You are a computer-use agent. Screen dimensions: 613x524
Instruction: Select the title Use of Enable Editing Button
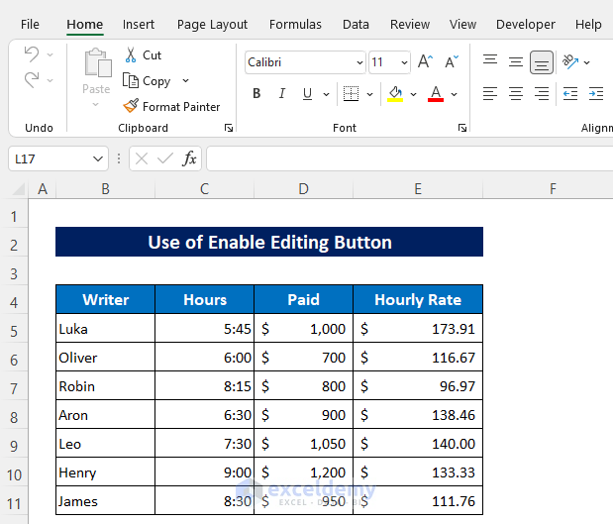pyautogui.click(x=269, y=242)
